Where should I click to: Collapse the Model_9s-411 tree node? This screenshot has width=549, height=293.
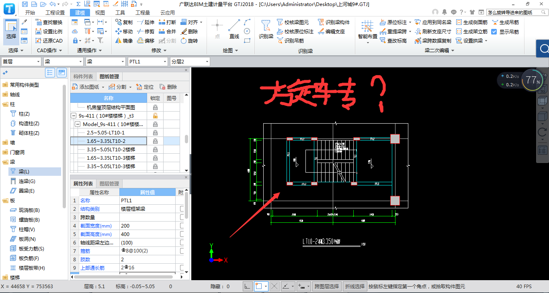click(78, 124)
